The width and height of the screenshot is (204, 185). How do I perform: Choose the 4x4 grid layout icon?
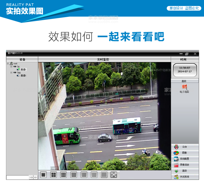click(74, 175)
